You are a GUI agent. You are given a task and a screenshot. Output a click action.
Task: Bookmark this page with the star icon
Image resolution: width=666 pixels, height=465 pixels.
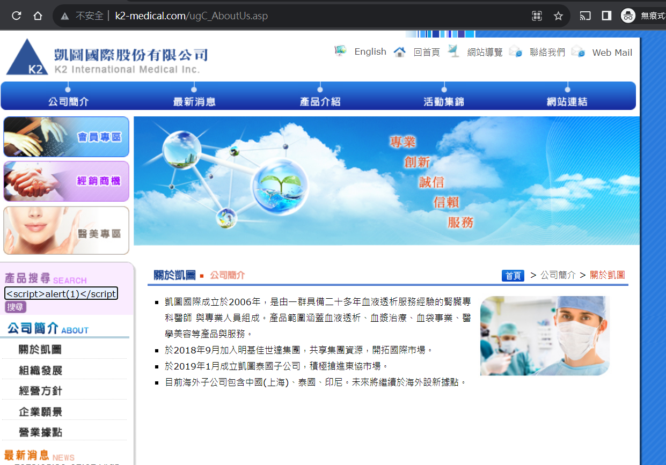pos(558,16)
